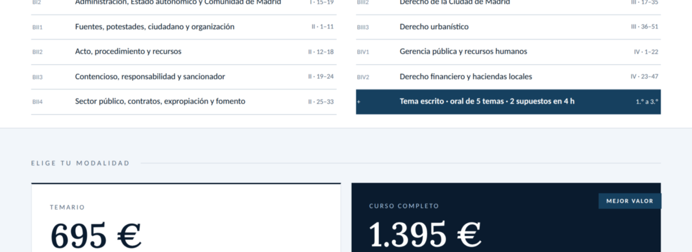This screenshot has height=252, width=692.
Task: Click the '1.º a 3.º' exercises label
Action: tap(647, 102)
